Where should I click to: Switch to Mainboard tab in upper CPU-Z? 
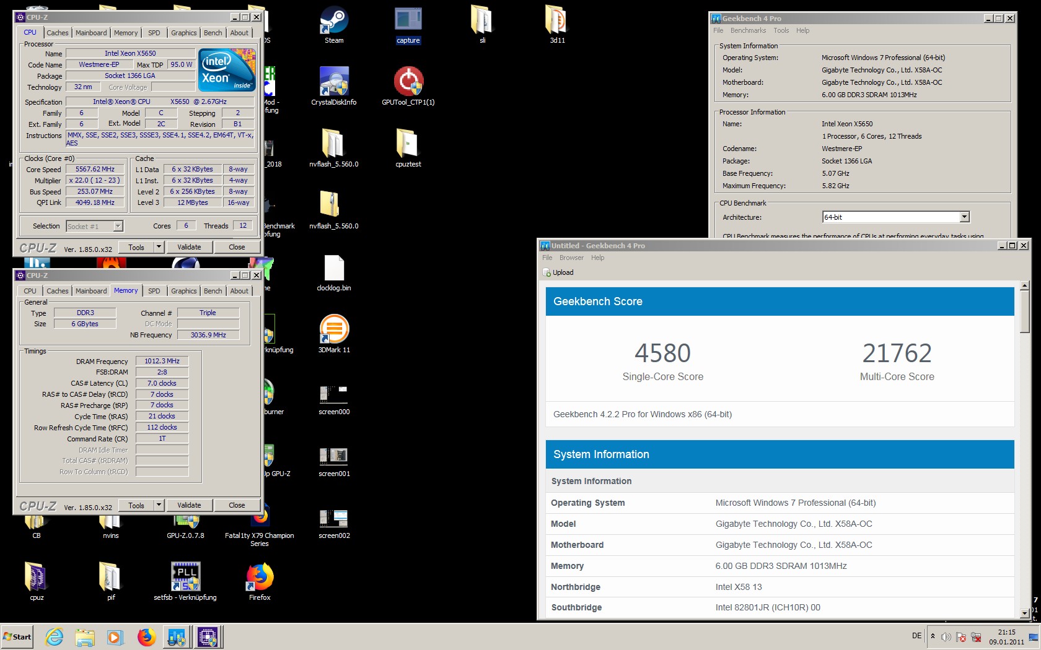[x=91, y=33]
